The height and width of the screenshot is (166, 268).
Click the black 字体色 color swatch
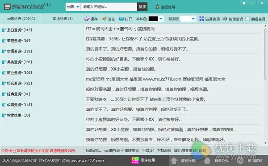pos(153,19)
